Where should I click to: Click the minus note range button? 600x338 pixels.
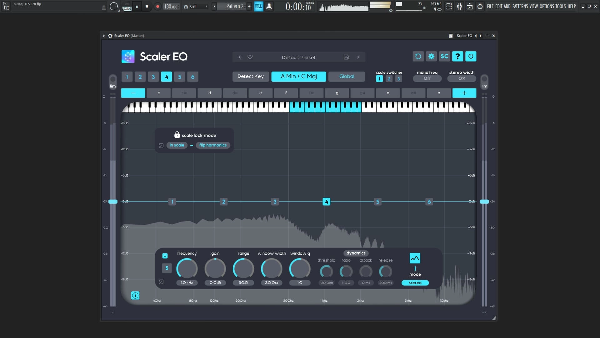133,93
